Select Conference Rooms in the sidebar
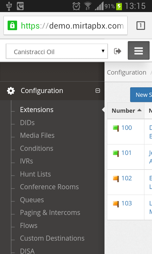Image resolution: width=152 pixels, height=254 pixels. [x=49, y=187]
